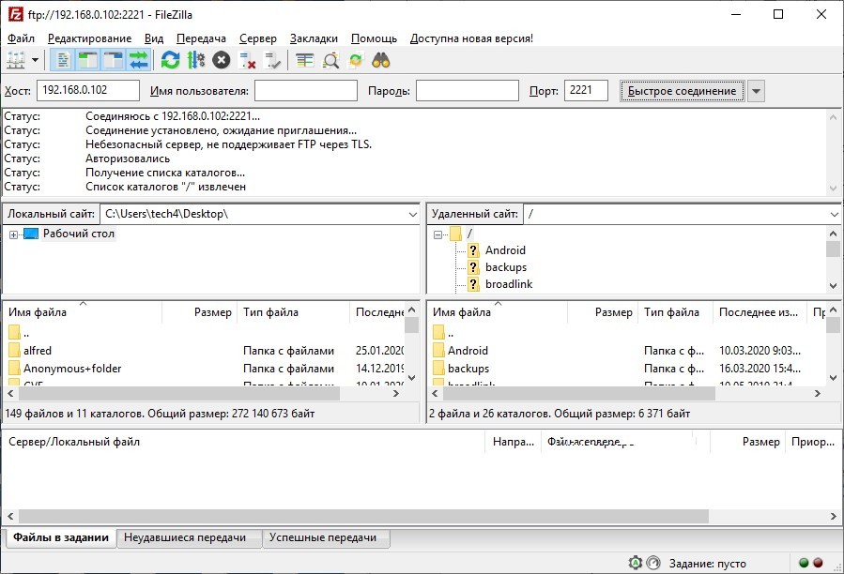Toggle synchronized browsing
844x574 pixels.
[356, 60]
